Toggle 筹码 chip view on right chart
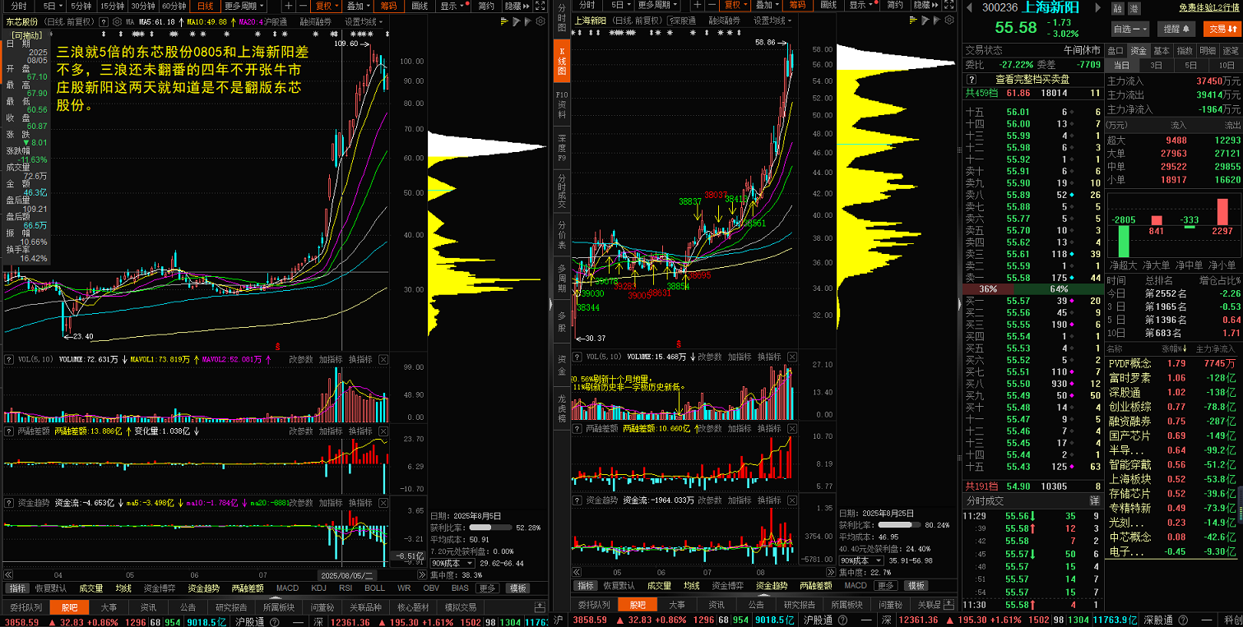The image size is (1243, 627). (796, 6)
